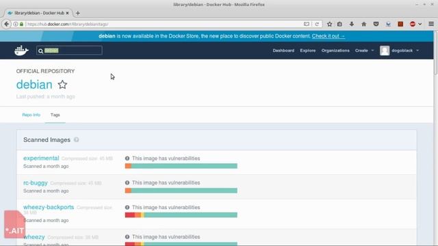Click the warning icon on the wheezy-backports row
Image resolution: width=438 pixels, height=246 pixels.
[127, 207]
